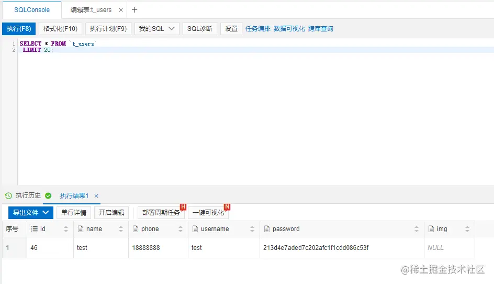
Task: Click the name column document icon
Action: click(81, 229)
